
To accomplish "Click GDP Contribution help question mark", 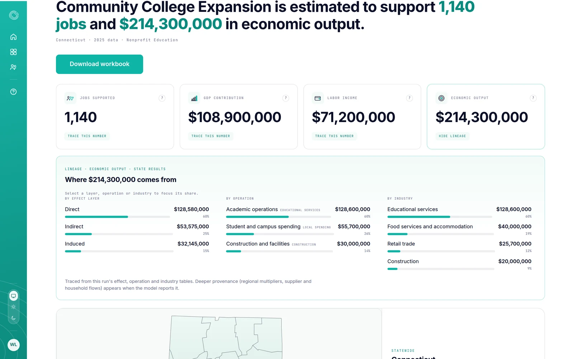I will click(286, 98).
